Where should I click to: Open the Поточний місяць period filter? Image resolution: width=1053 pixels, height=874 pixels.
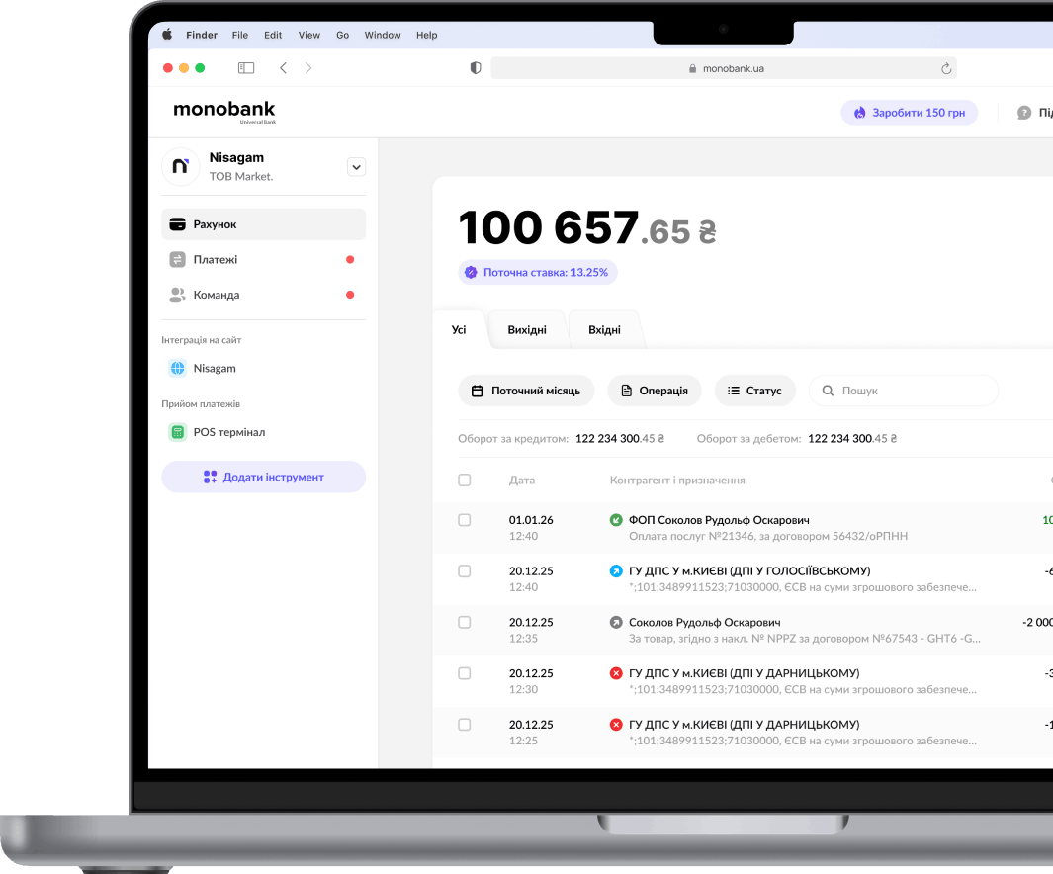click(x=526, y=391)
